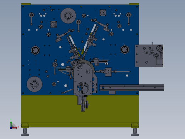Select the swing arm in the top-right corner
This screenshot has width=185, height=139.
pyautogui.click(x=128, y=19)
